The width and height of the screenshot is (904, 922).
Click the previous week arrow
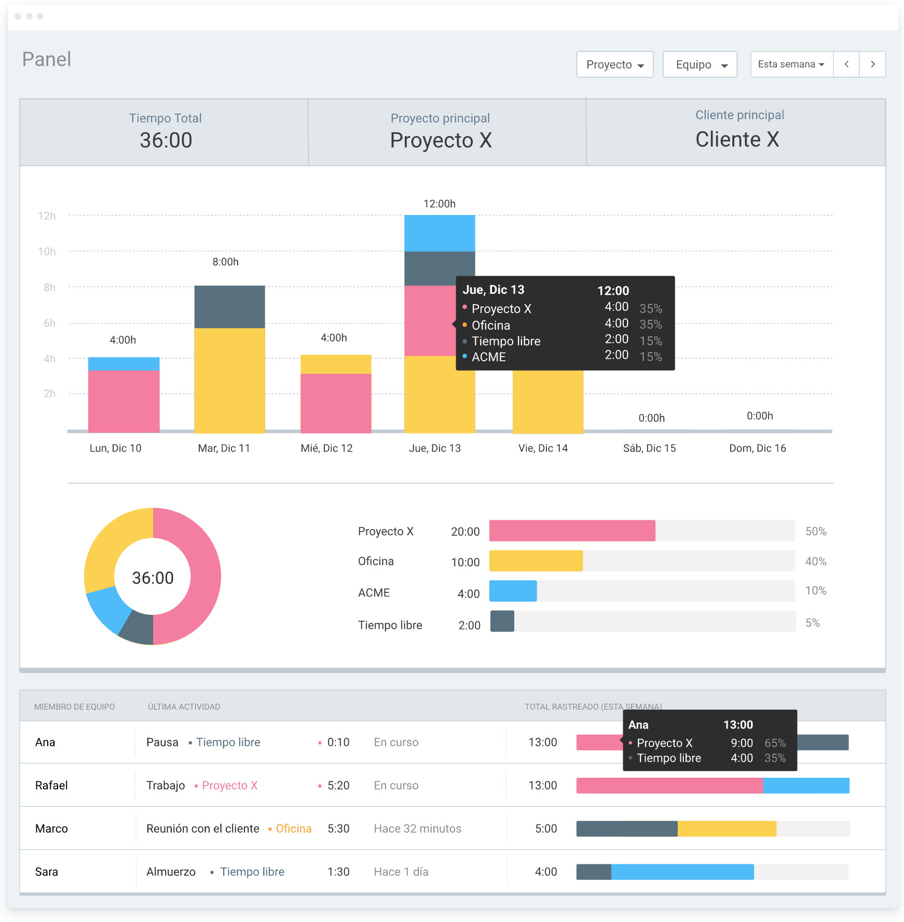(846, 64)
